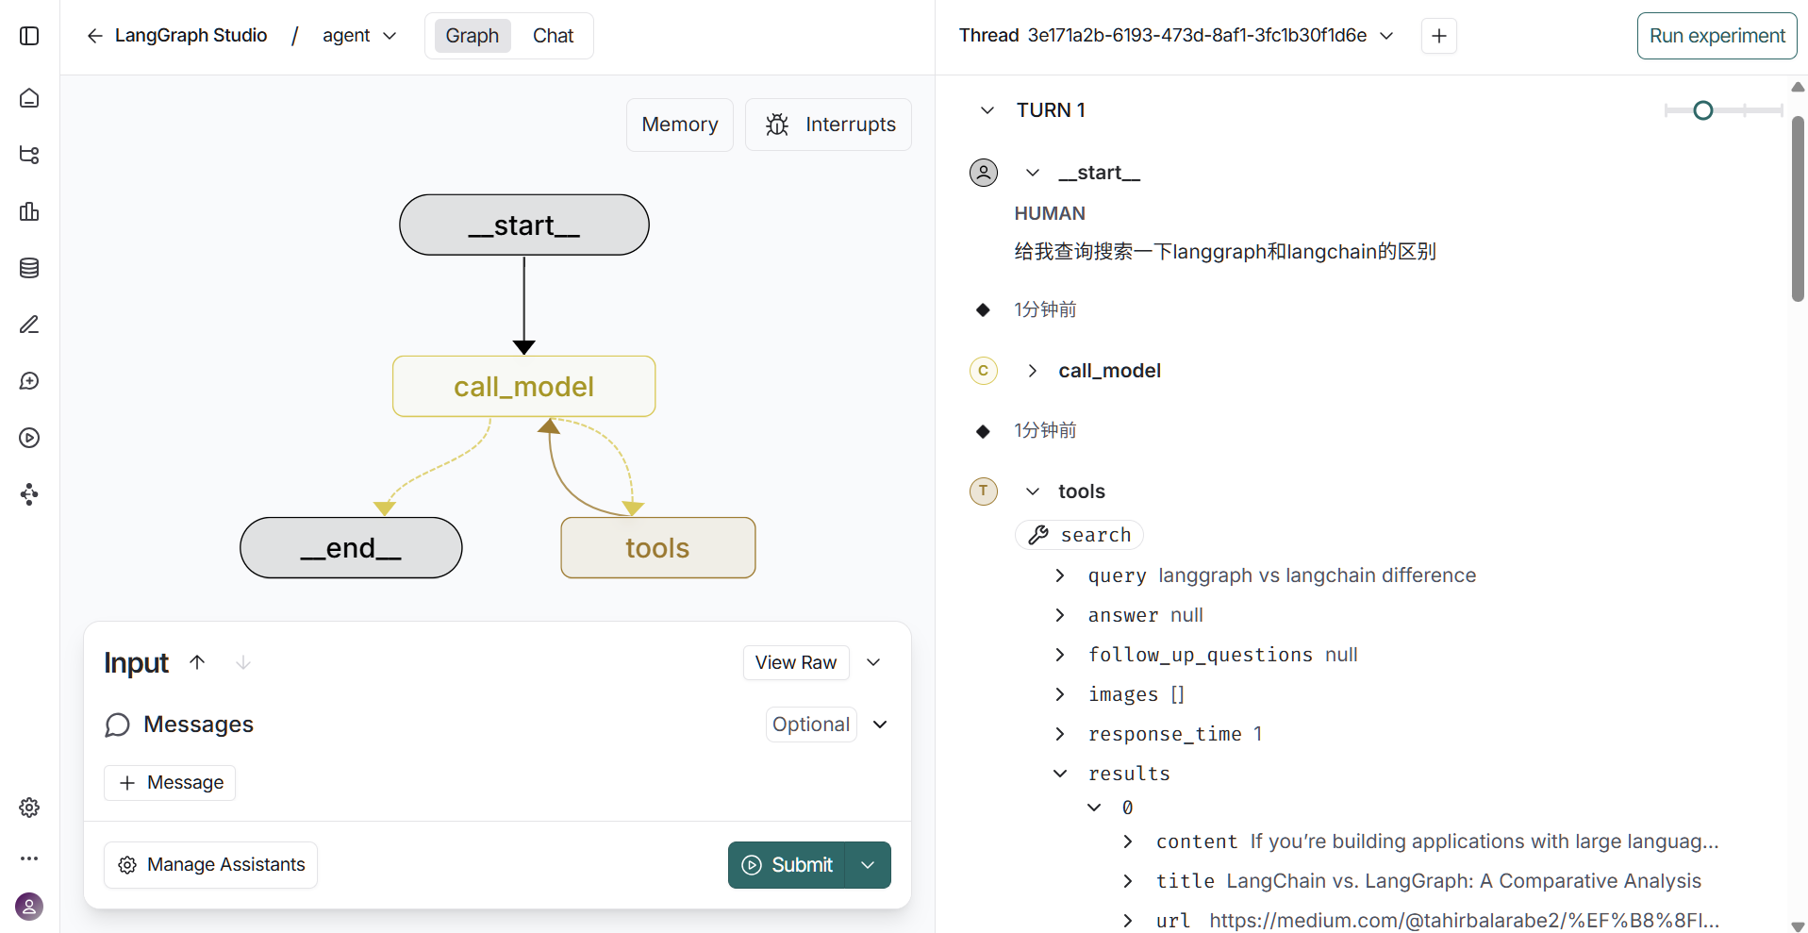Click View Raw button
The width and height of the screenshot is (1808, 933).
click(796, 662)
